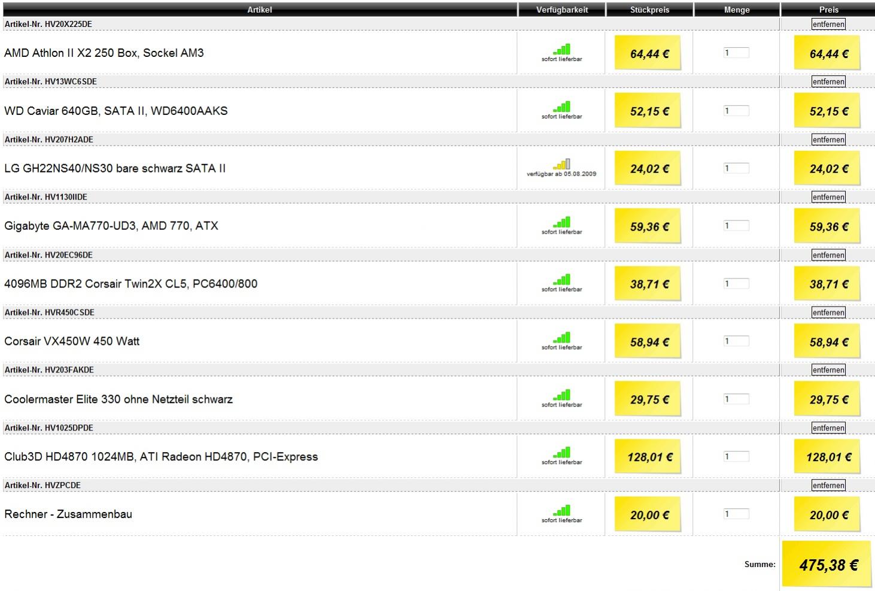Edit quantity field for AMD Athlon II X2 250
Image resolution: width=875 pixels, height=591 pixels.
736,53
